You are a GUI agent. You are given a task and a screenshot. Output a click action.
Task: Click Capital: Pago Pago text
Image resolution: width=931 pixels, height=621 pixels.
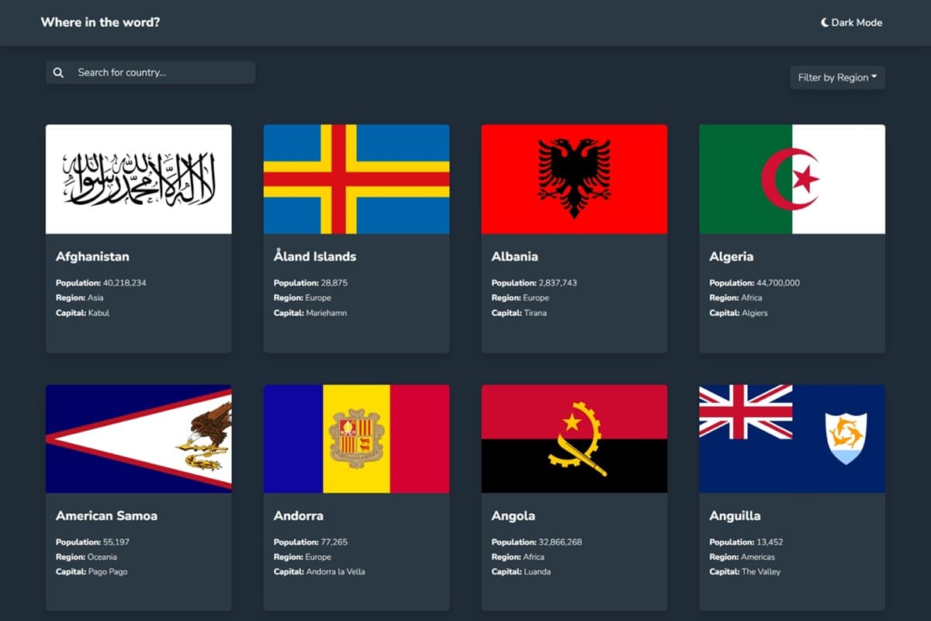92,572
